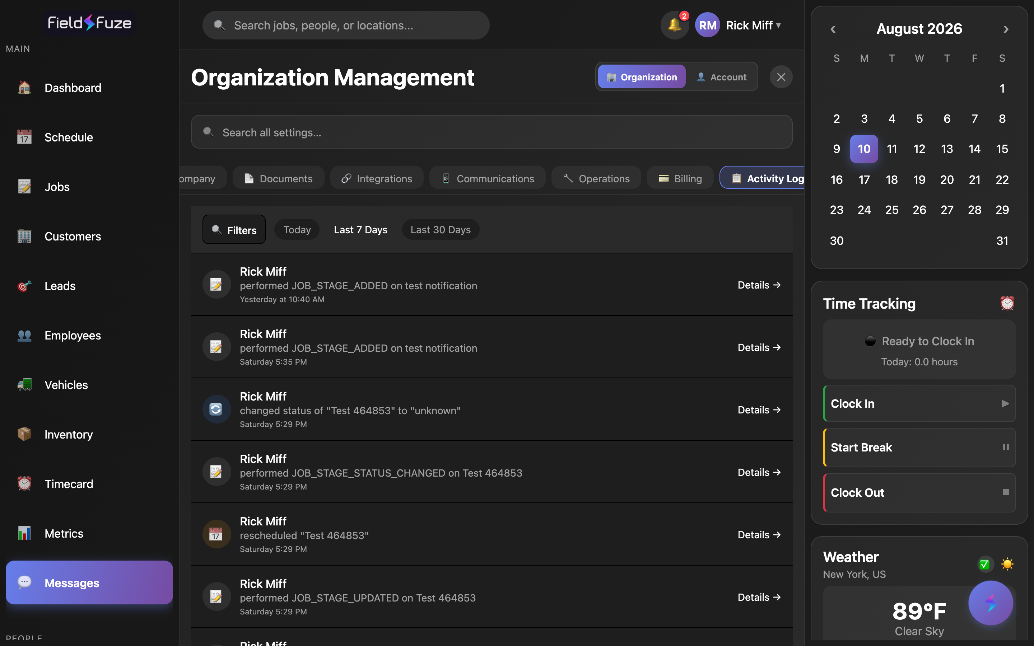The width and height of the screenshot is (1034, 646).
Task: Close the Organization Management panel
Action: coord(781,77)
